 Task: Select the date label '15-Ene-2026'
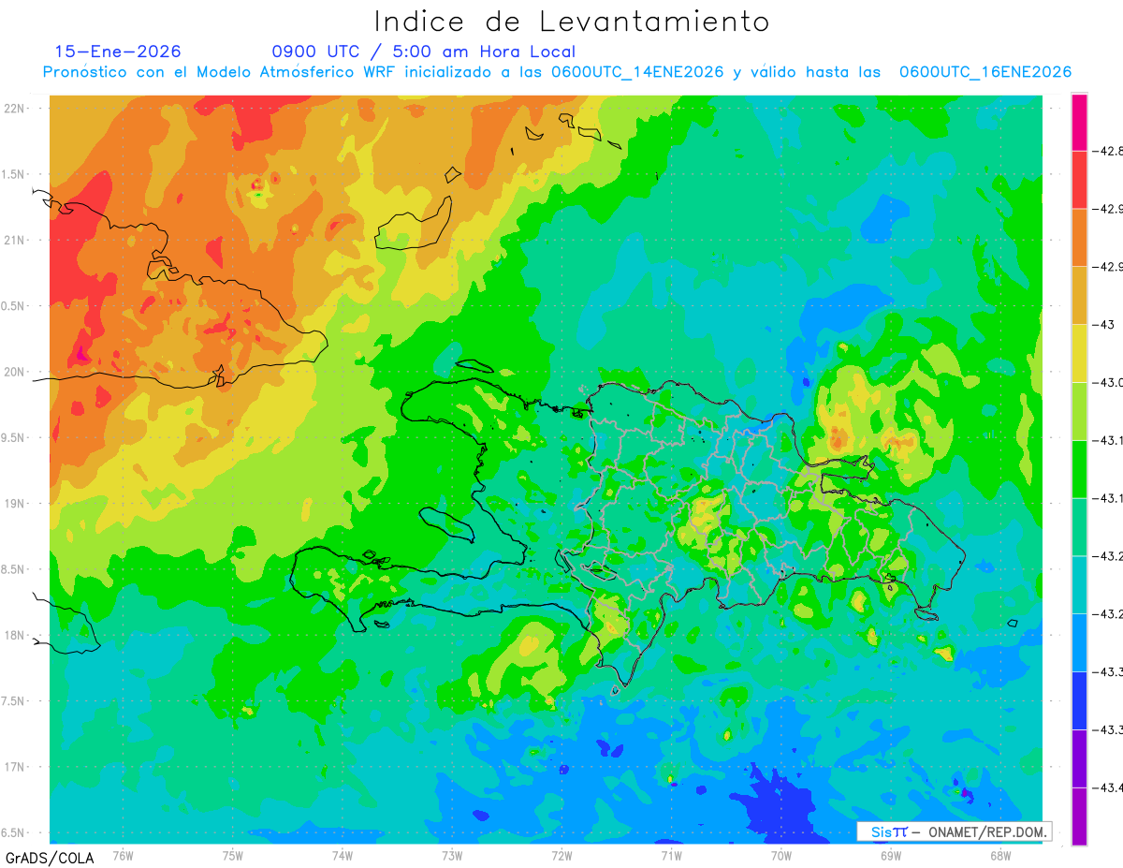coord(118,51)
